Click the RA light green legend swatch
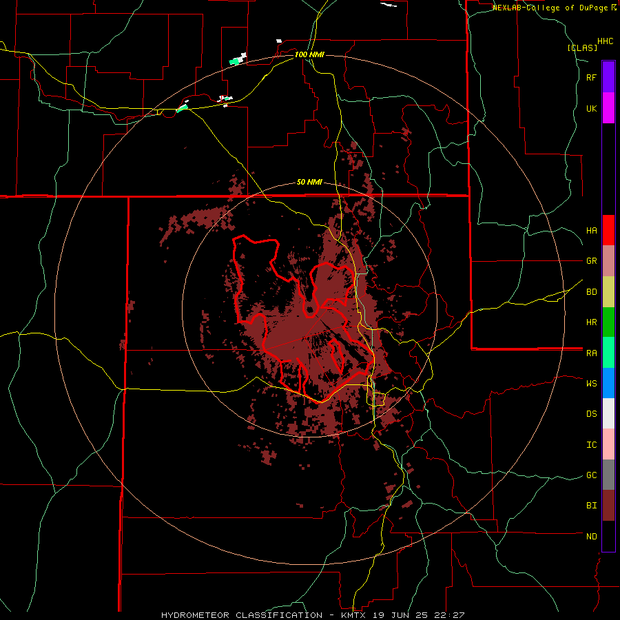This screenshot has width=620, height=620. tap(608, 353)
